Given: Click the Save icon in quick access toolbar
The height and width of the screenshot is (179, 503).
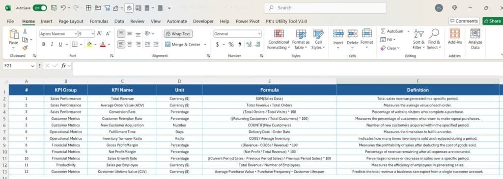Looking at the screenshot, I should [54, 8].
